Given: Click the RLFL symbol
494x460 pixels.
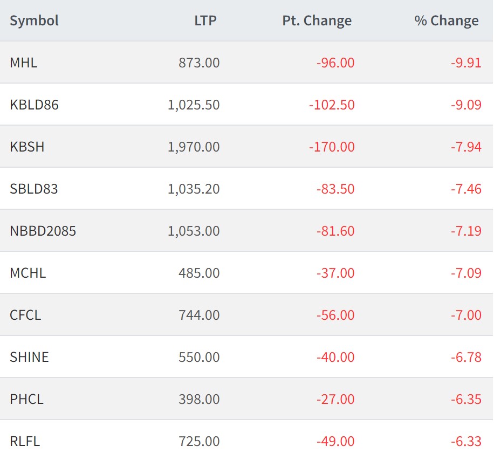Looking at the screenshot, I should click(25, 441).
